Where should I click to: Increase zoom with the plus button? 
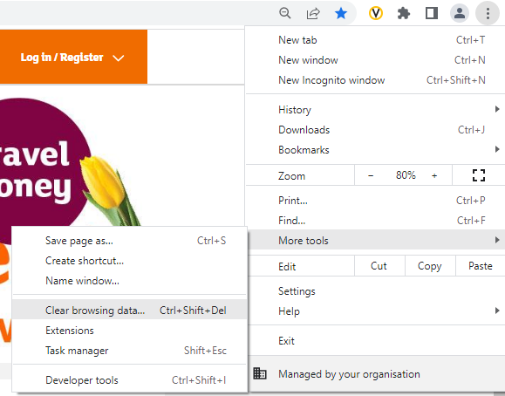434,175
